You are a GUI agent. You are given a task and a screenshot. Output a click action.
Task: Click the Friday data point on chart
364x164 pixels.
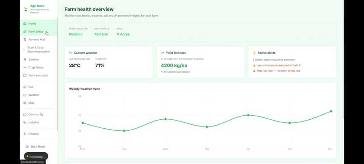[x=248, y=115]
